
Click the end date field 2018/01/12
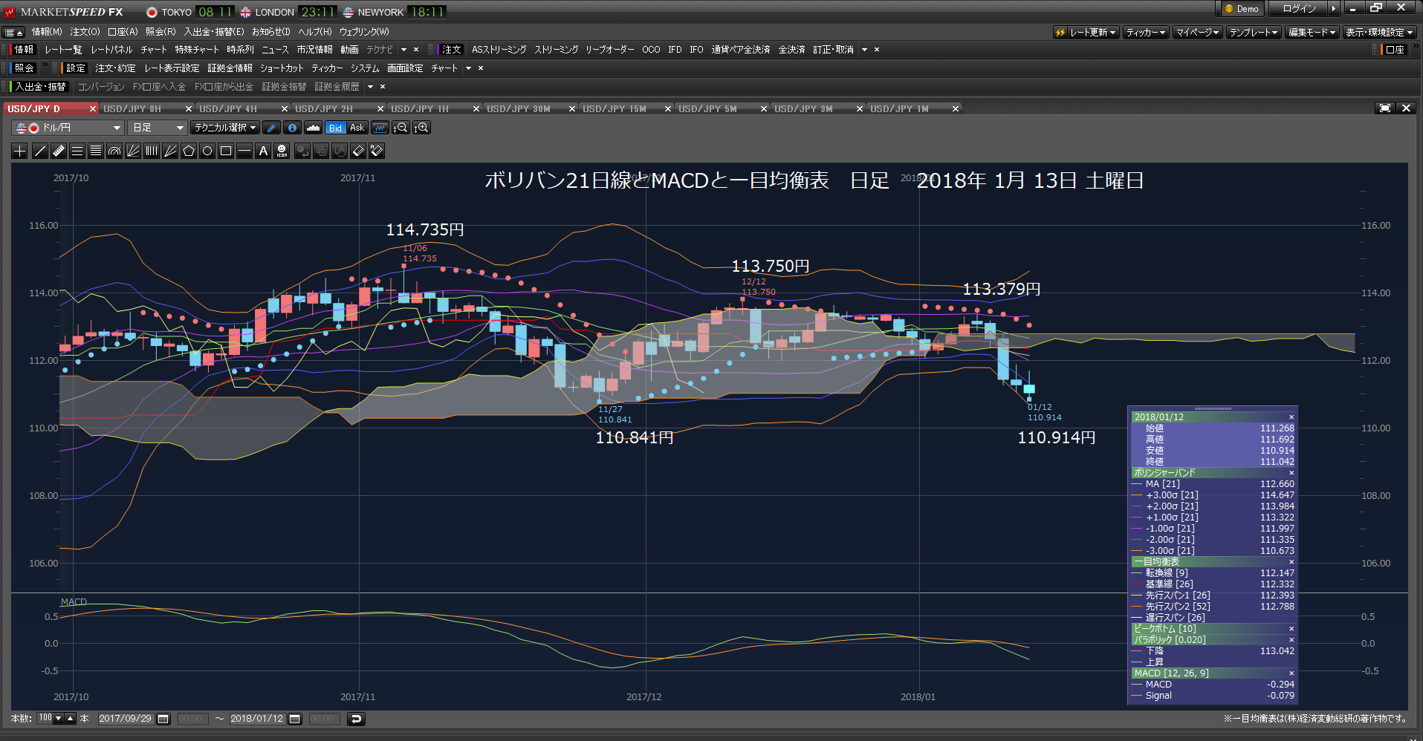tap(257, 719)
